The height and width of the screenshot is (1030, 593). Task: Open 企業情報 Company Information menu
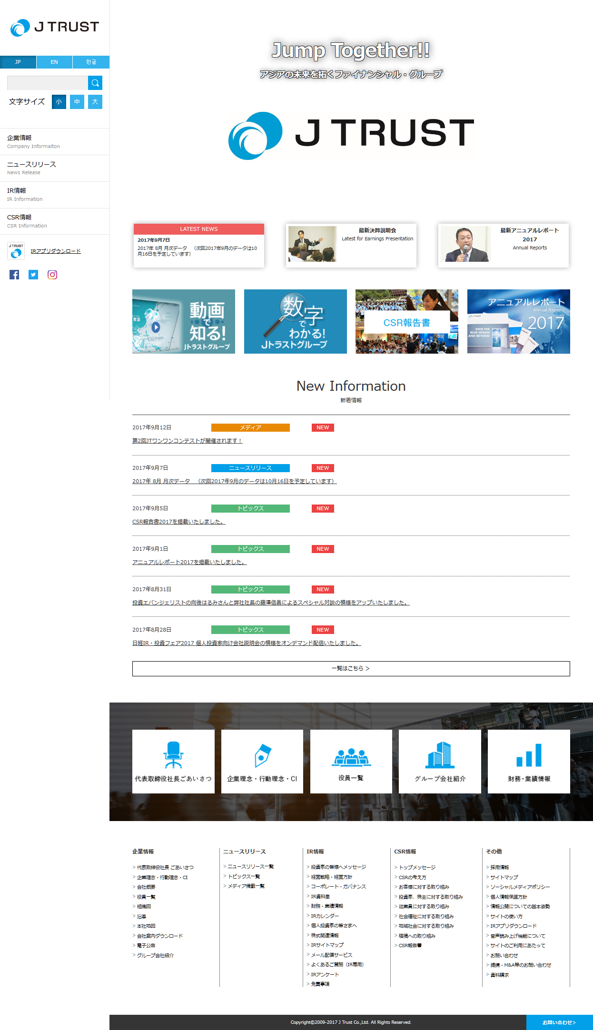pyautogui.click(x=55, y=142)
